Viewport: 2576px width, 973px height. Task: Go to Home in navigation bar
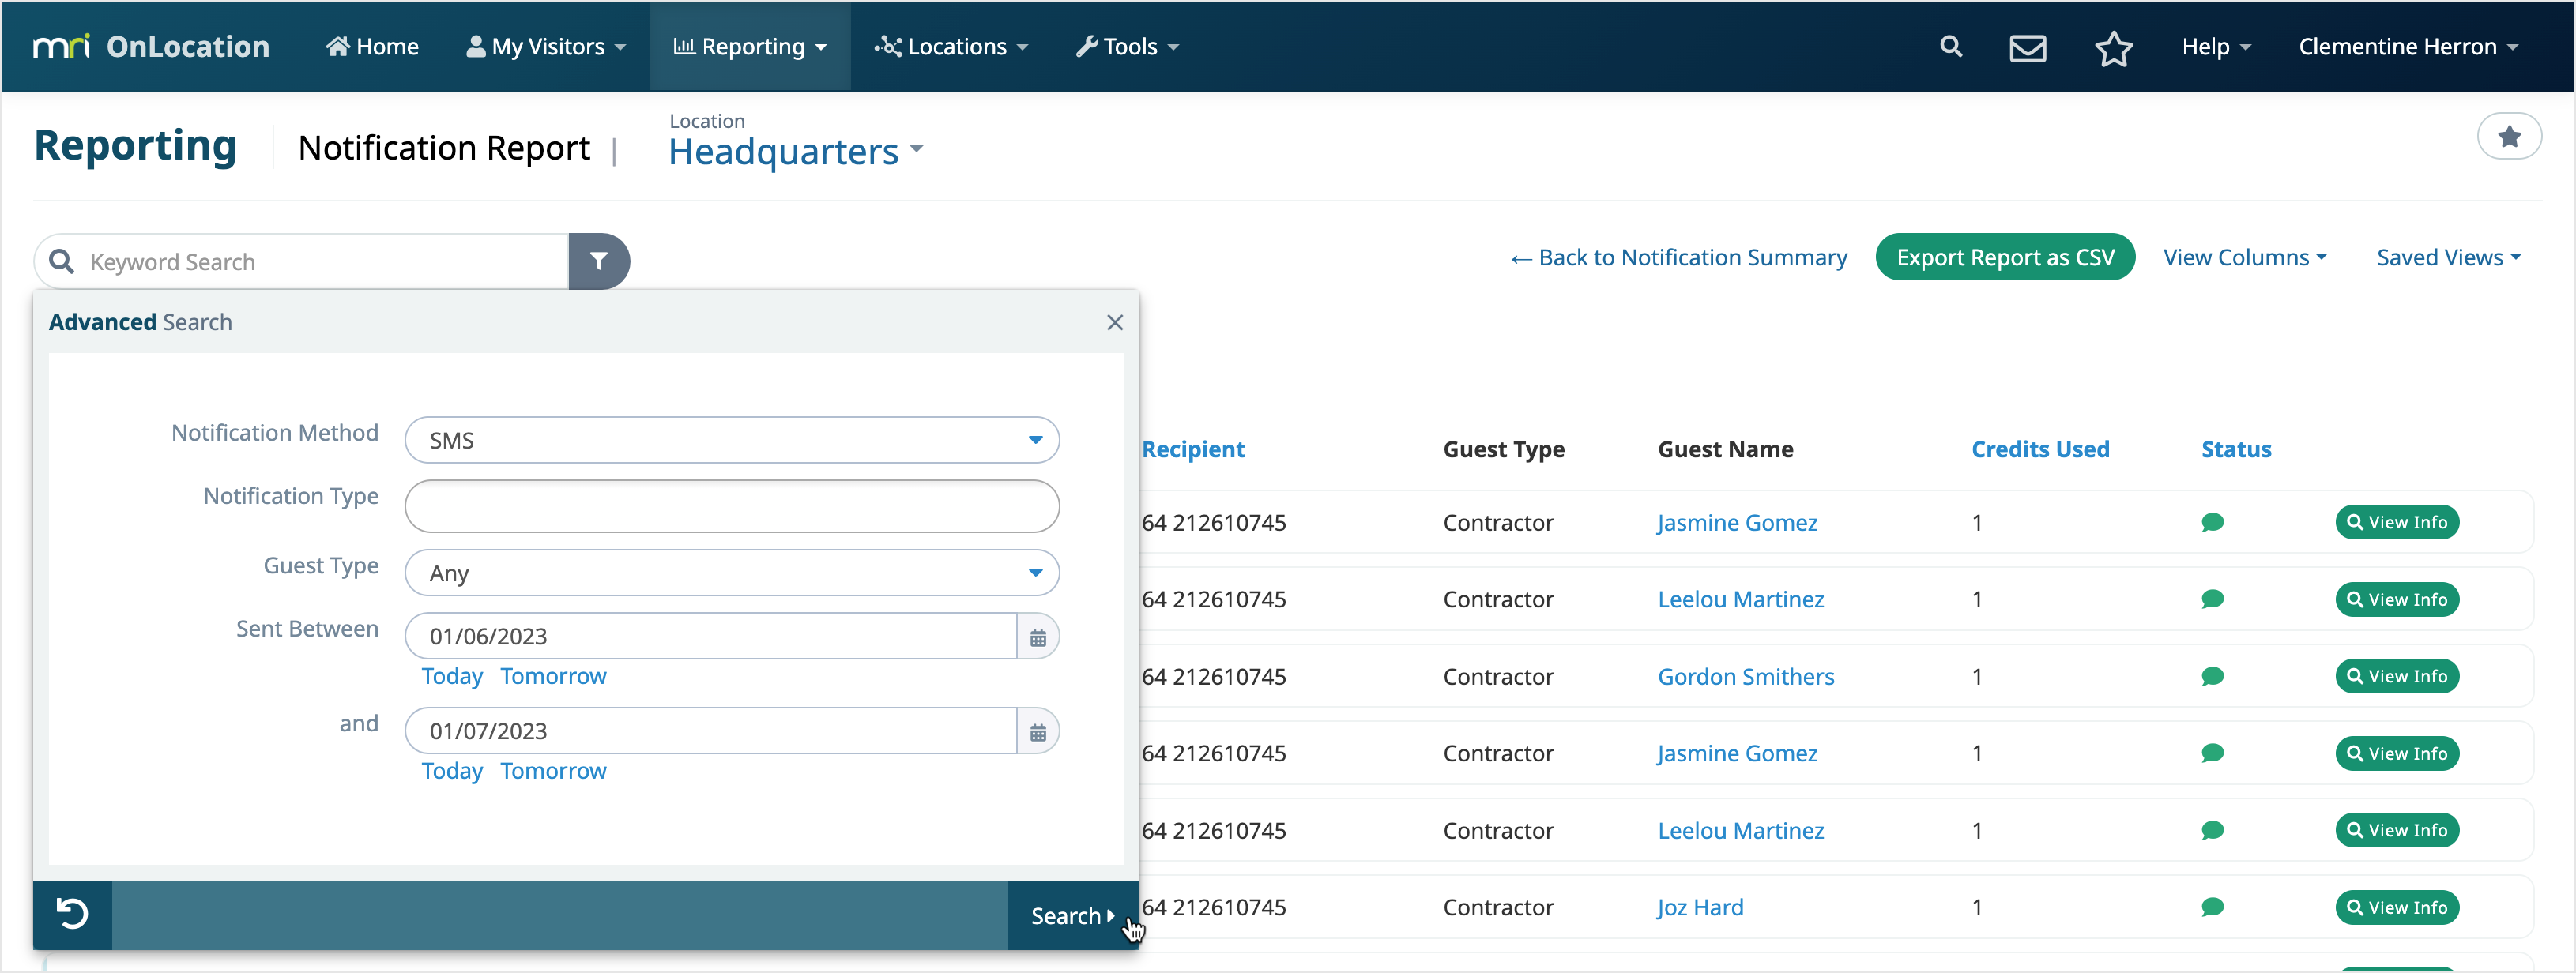click(x=372, y=47)
